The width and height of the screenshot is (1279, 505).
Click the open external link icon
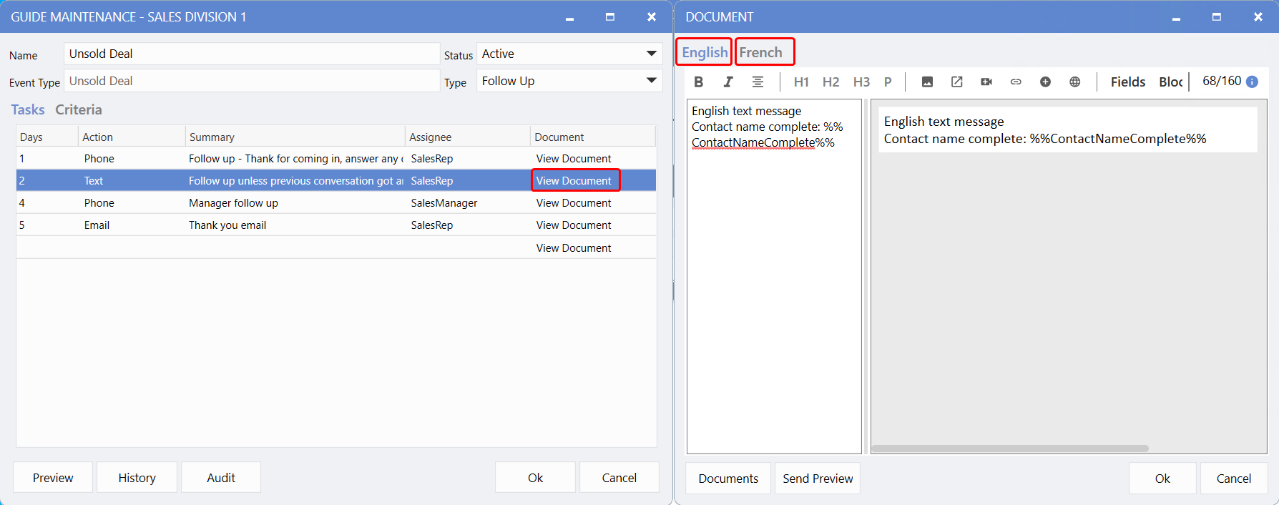[x=956, y=82]
